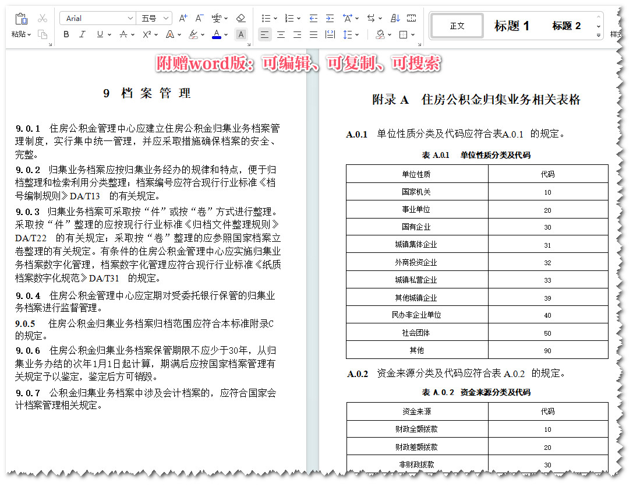Apply superscript with the X² icon
Viewport: 633px width, 486px height.
[x=147, y=34]
